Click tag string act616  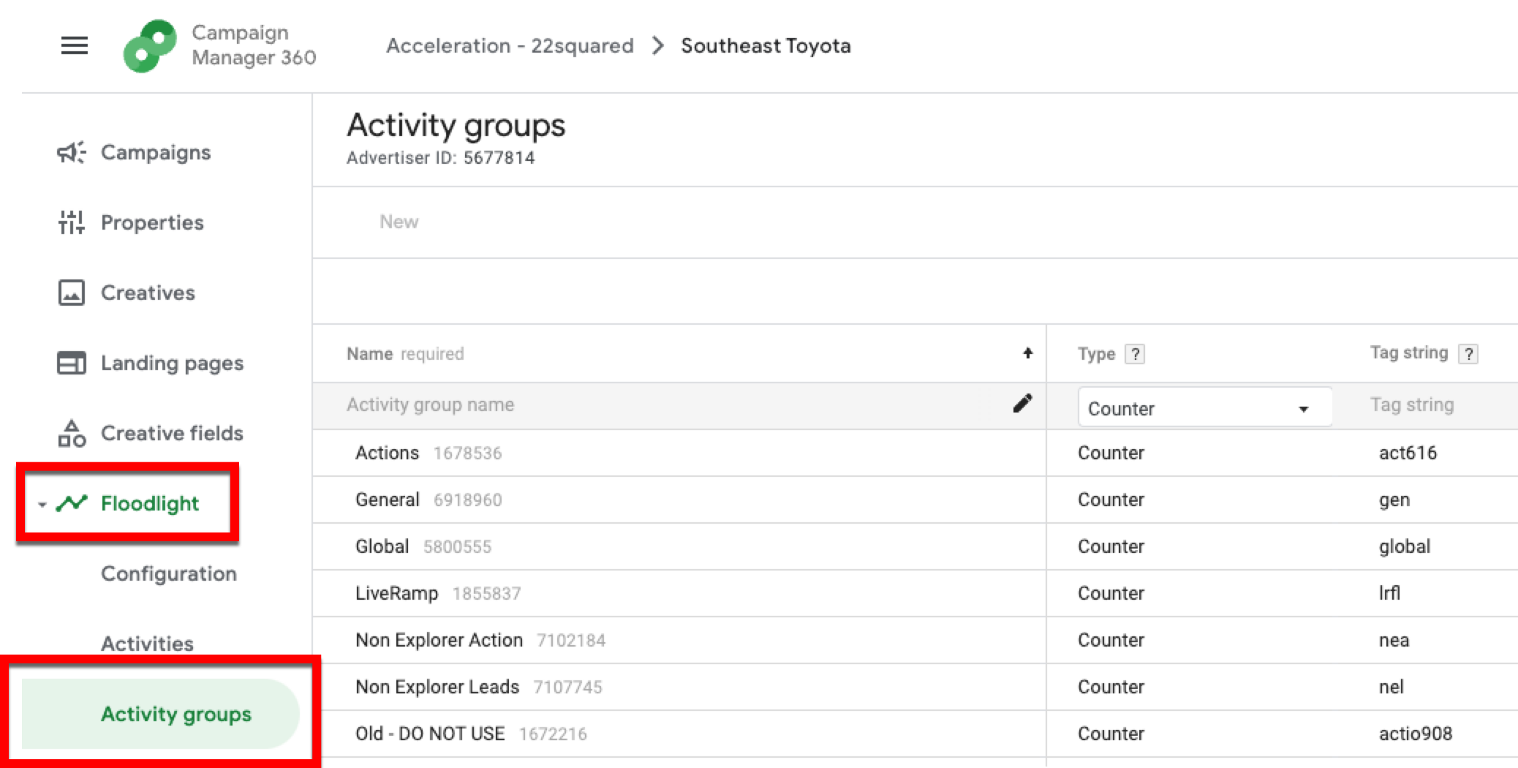tap(1408, 453)
